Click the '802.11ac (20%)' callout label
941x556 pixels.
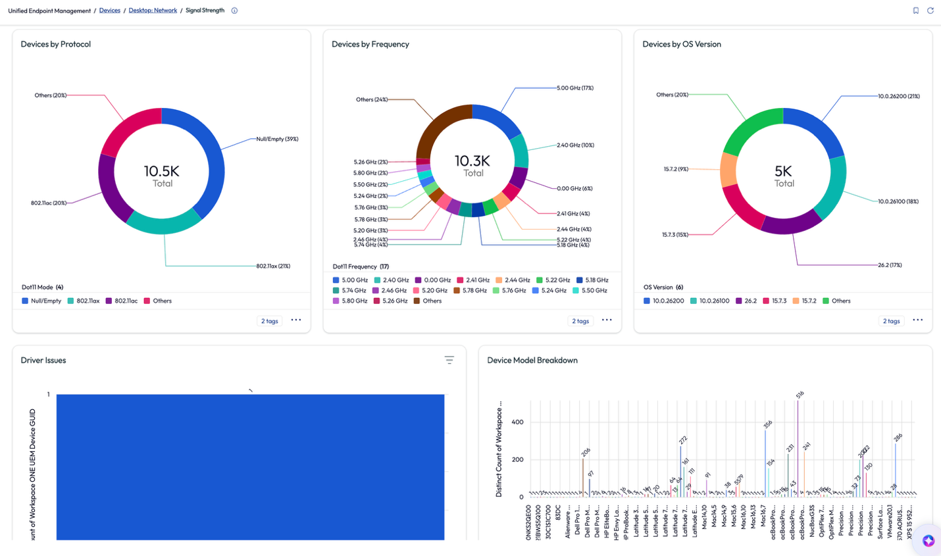click(x=49, y=203)
